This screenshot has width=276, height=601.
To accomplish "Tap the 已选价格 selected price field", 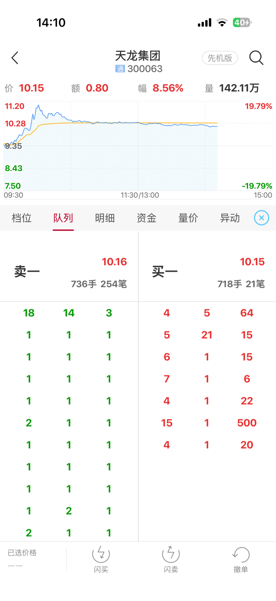I will pos(22,559).
